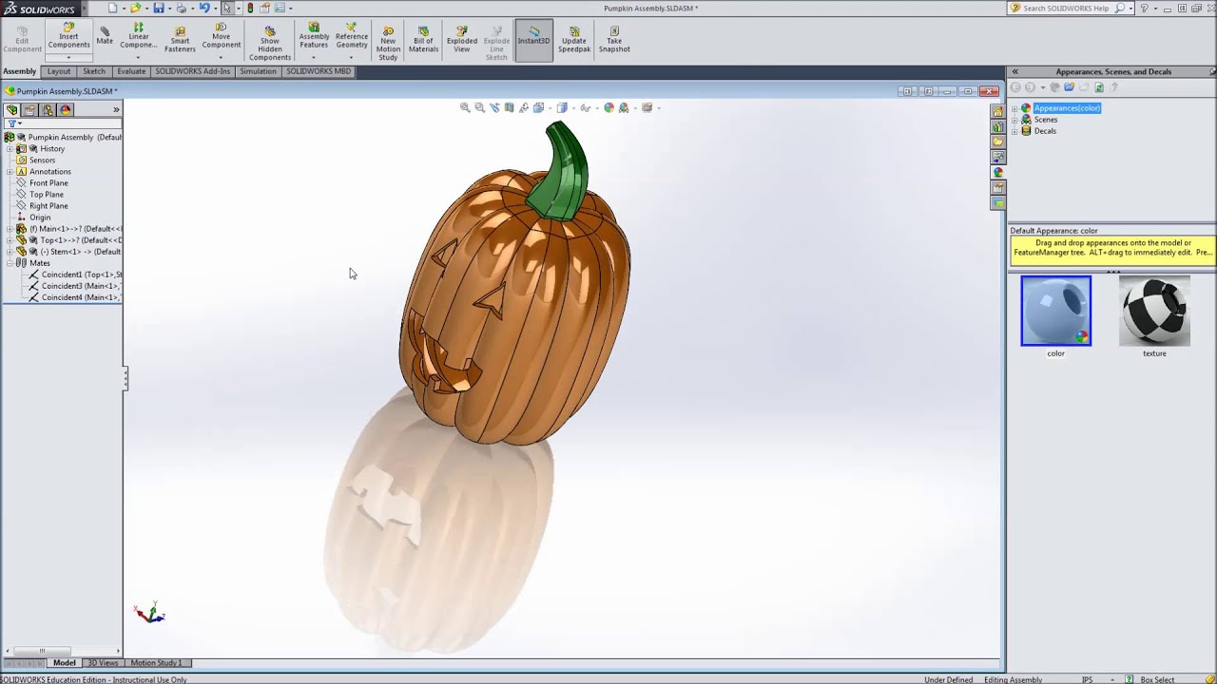This screenshot has height=684, width=1217.
Task: Open the Linear Component Pattern tool
Action: pyautogui.click(x=138, y=36)
